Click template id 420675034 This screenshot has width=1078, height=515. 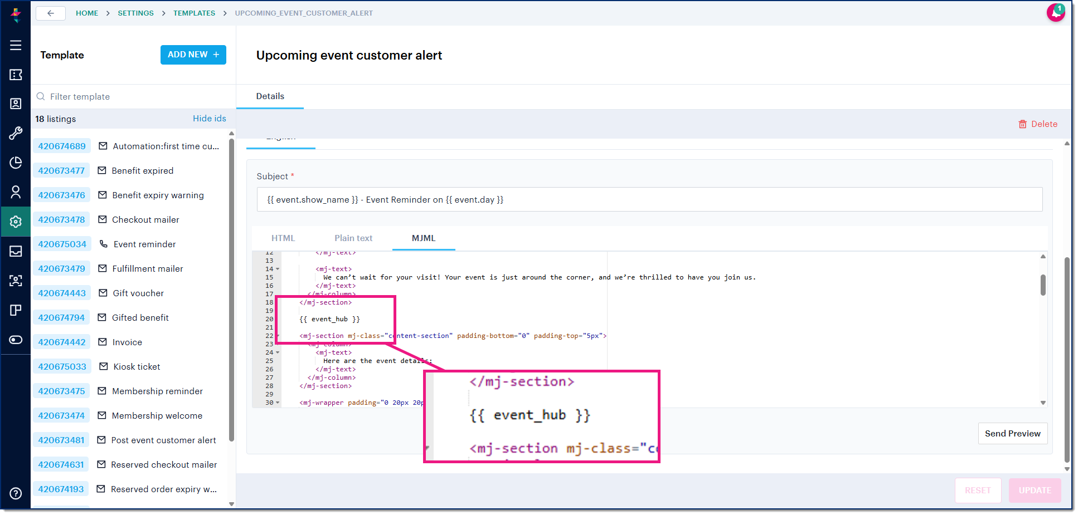[x=62, y=244]
